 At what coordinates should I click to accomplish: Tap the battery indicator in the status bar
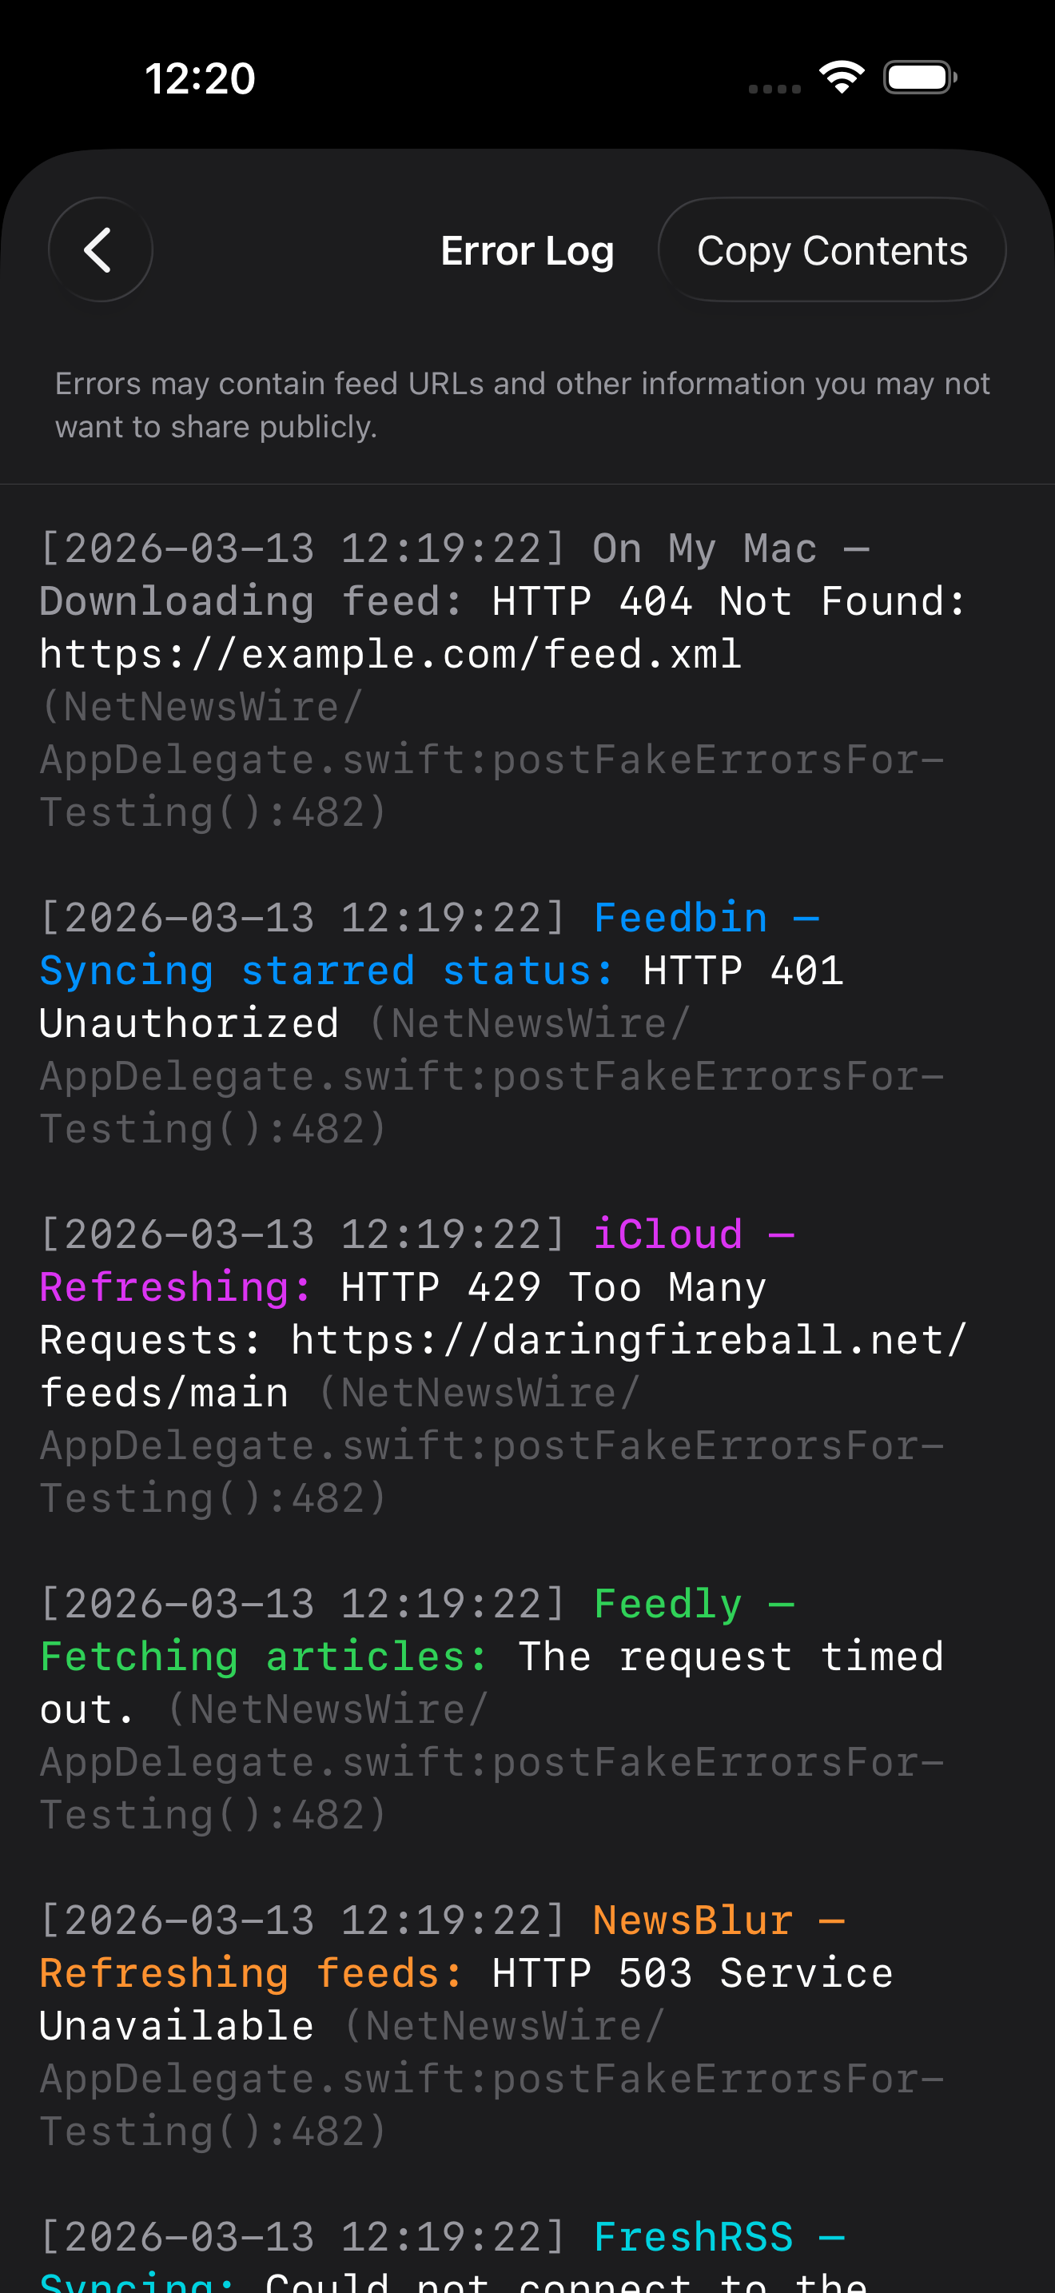pos(919,78)
